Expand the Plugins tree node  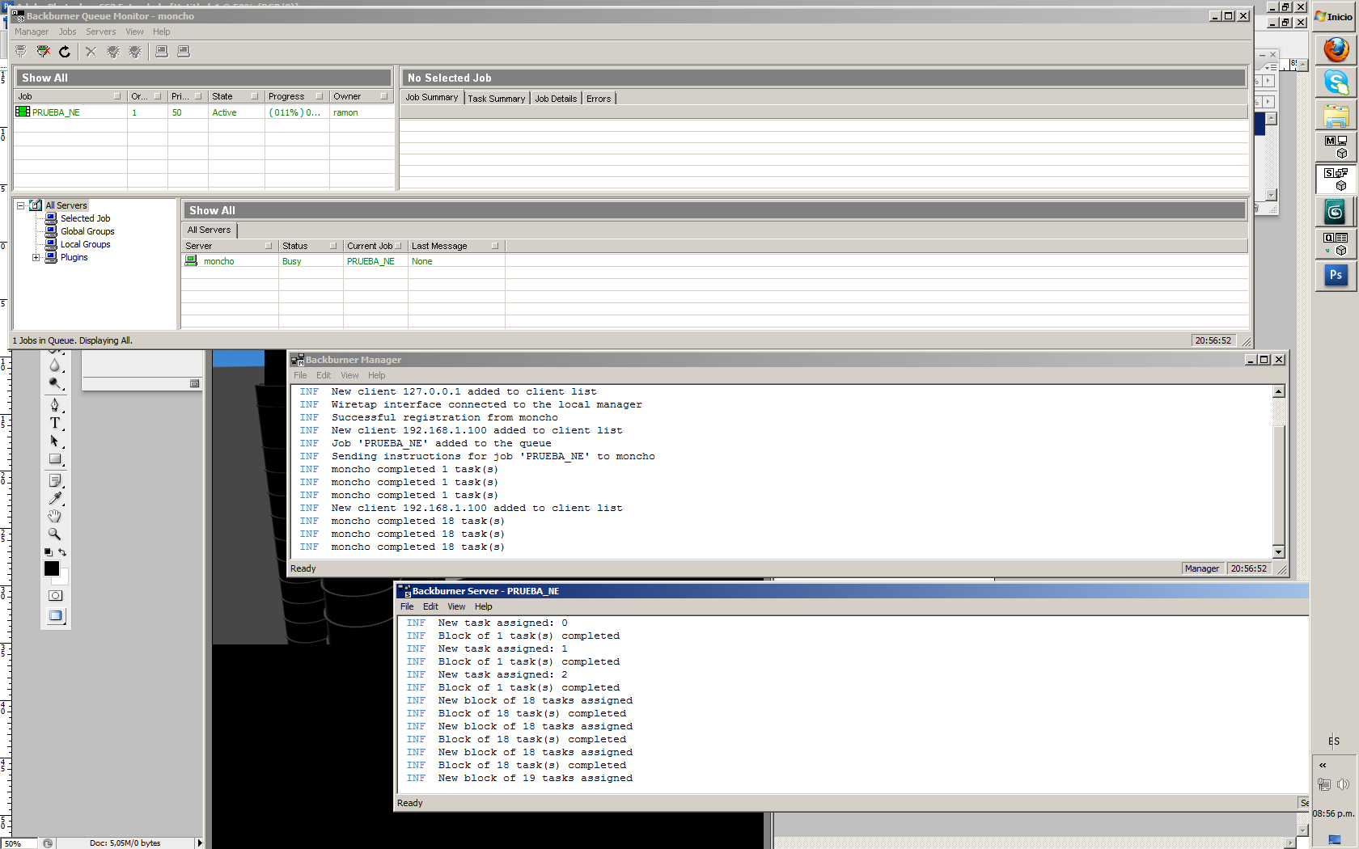click(x=36, y=258)
